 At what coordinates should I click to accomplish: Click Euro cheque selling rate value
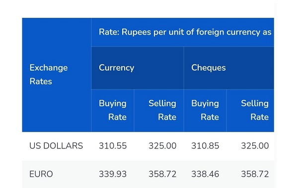255,174
